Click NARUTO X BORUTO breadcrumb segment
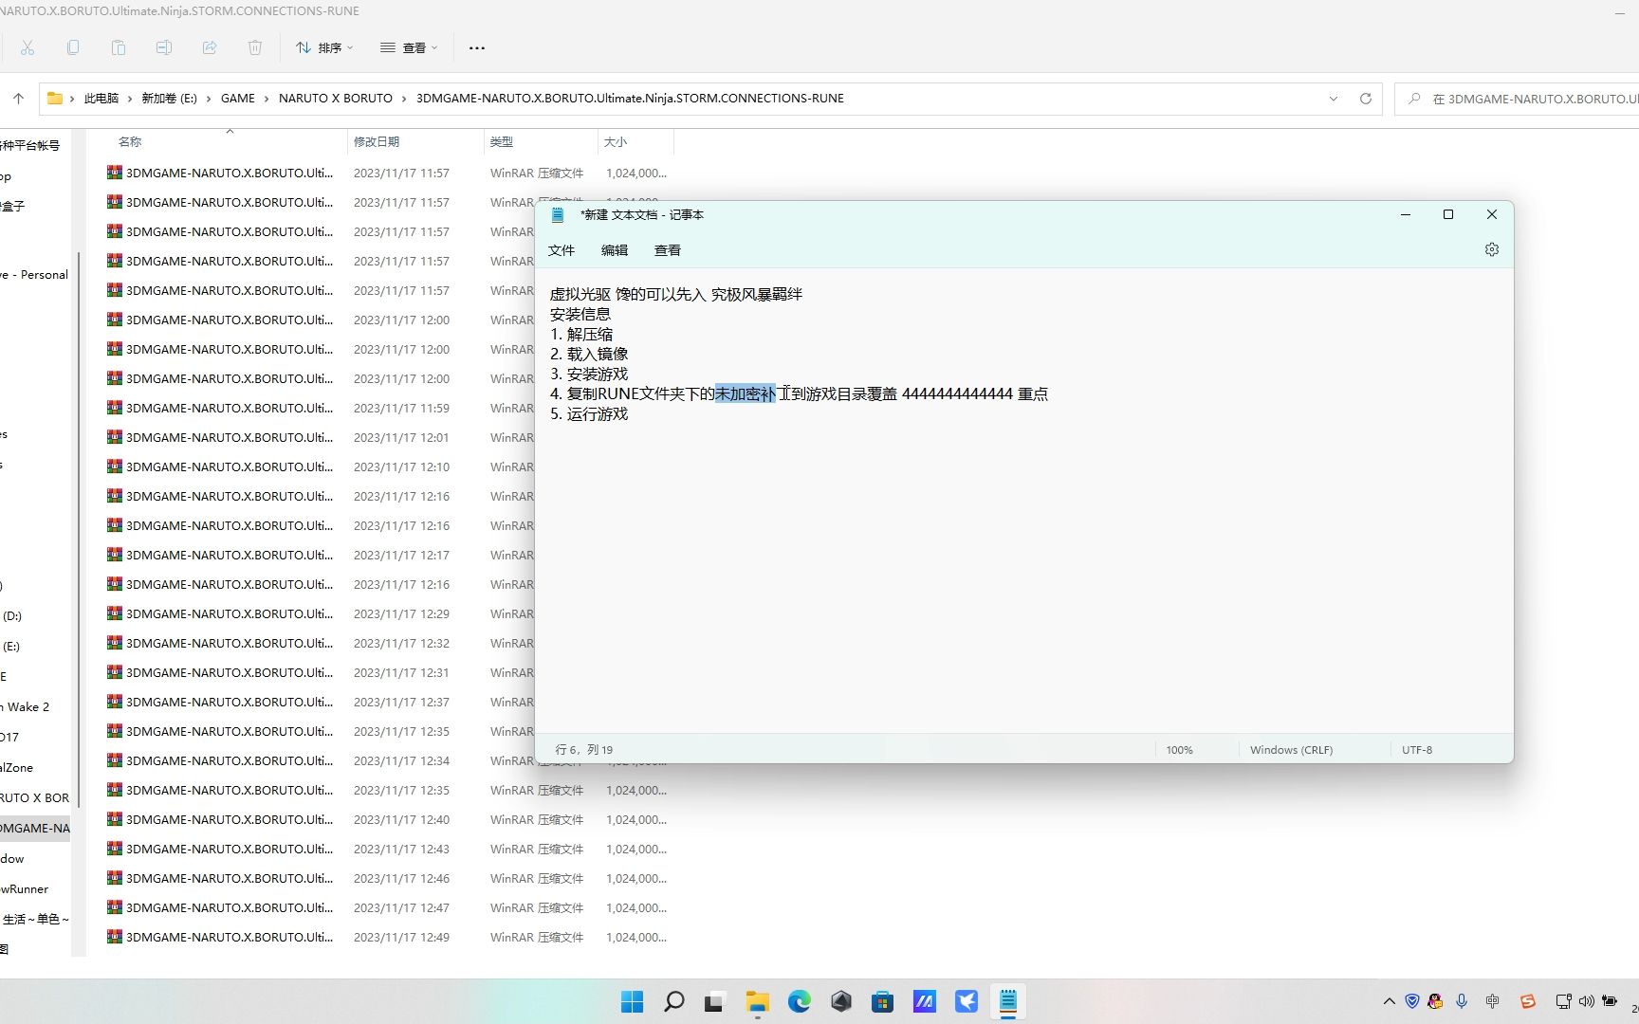The image size is (1639, 1024). coord(336,99)
